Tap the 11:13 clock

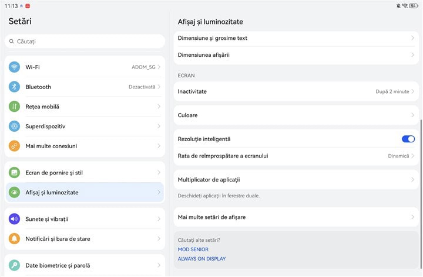tap(11, 6)
